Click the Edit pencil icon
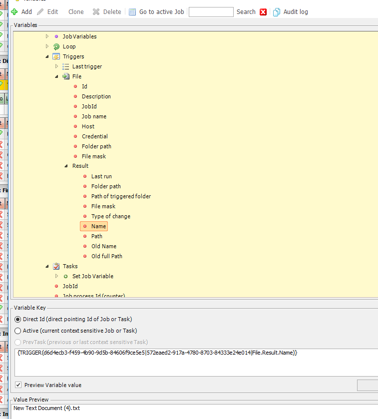The height and width of the screenshot is (419, 378). (x=40, y=12)
